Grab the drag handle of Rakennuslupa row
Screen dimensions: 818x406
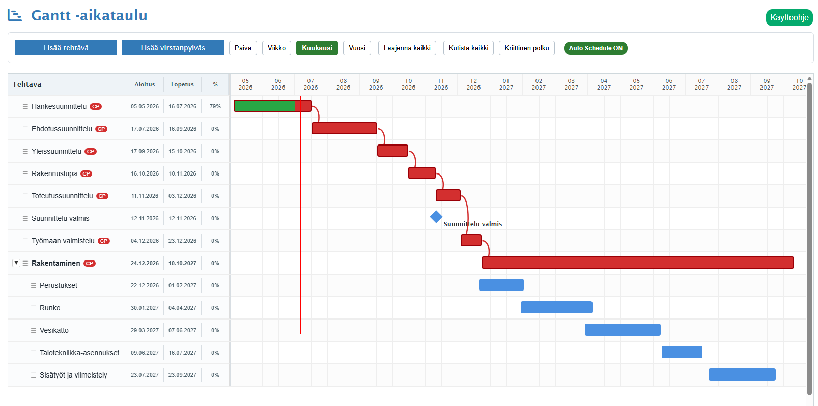(25, 173)
